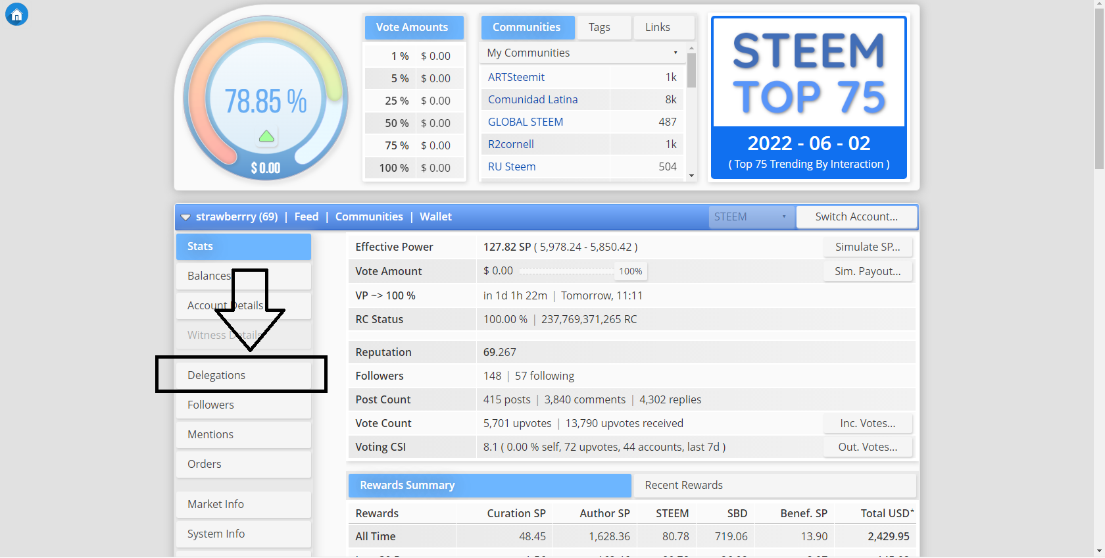Image resolution: width=1105 pixels, height=558 pixels.
Task: Open the Balances section
Action: (243, 276)
